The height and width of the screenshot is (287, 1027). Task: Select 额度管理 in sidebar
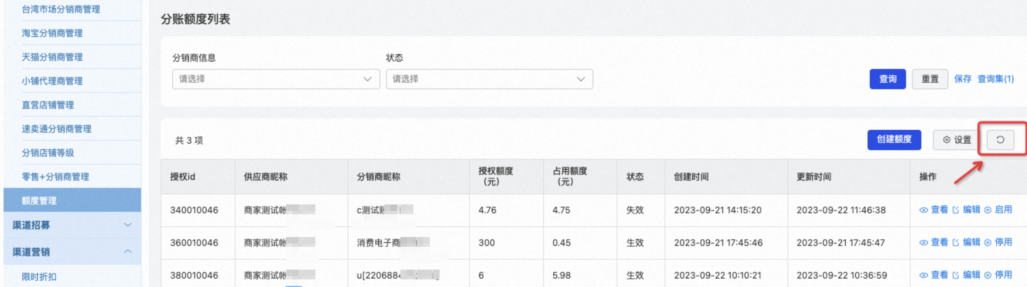[x=72, y=200]
